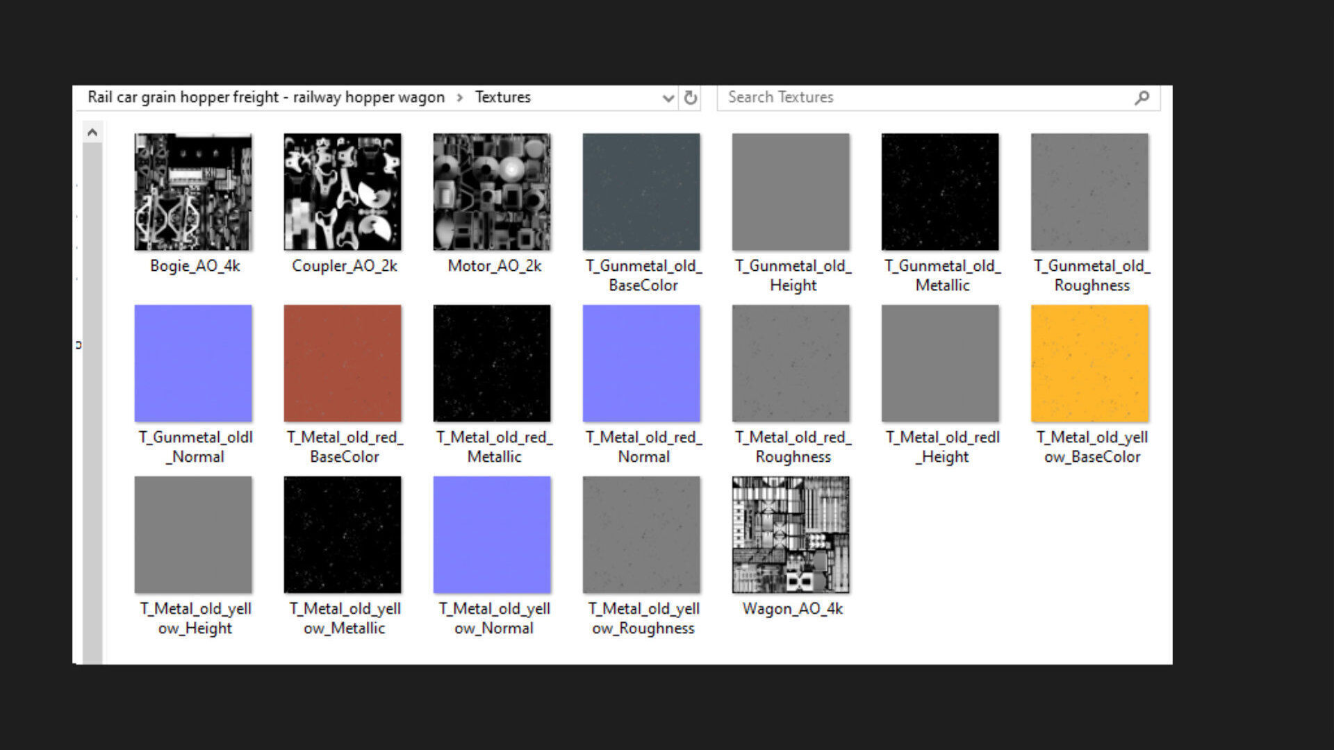This screenshot has height=750, width=1334.
Task: Click the refresh icon in address bar
Action: pos(690,98)
